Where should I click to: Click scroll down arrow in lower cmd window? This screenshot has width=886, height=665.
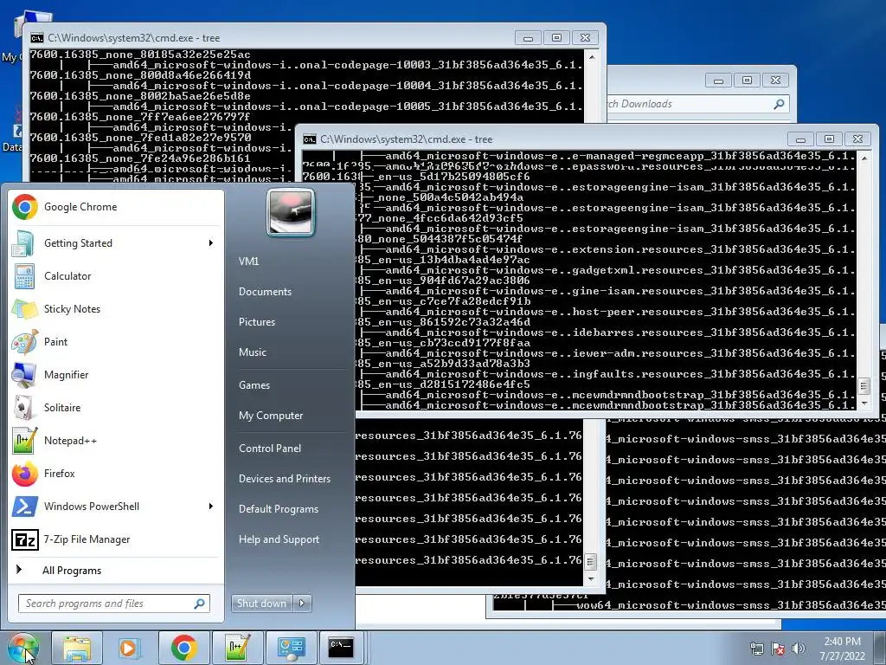(x=591, y=579)
